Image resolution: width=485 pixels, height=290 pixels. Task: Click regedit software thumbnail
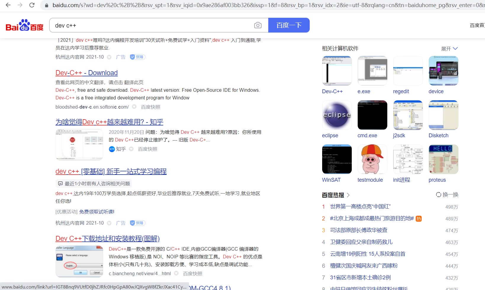(408, 71)
